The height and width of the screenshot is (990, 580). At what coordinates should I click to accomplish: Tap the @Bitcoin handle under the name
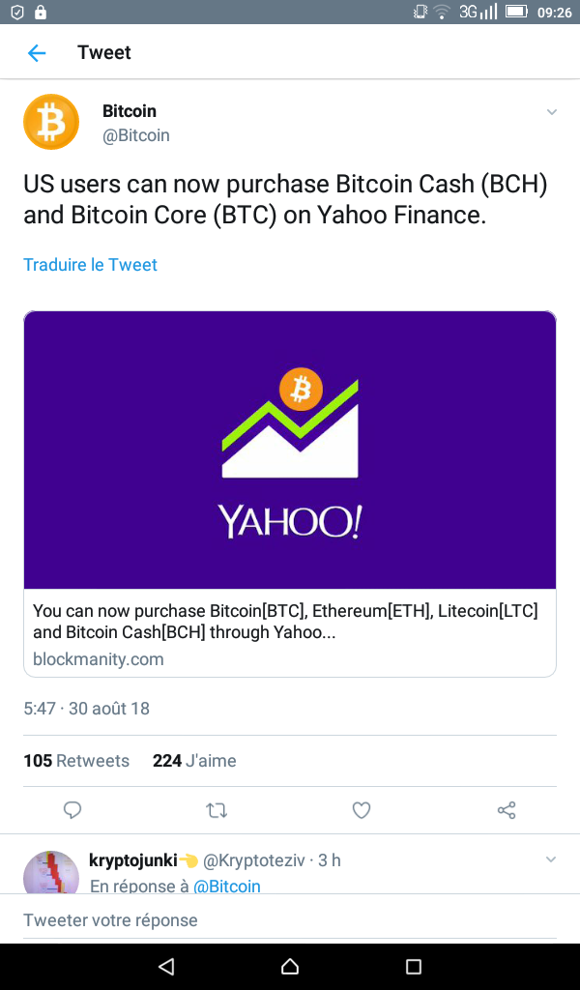point(136,135)
